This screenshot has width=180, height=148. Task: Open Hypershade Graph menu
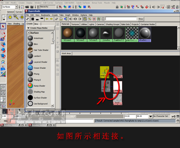68,15
